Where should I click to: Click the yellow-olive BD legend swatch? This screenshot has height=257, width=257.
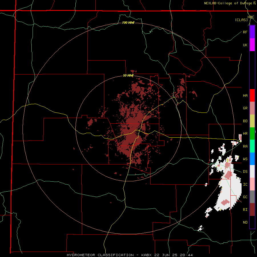pyautogui.click(x=252, y=121)
